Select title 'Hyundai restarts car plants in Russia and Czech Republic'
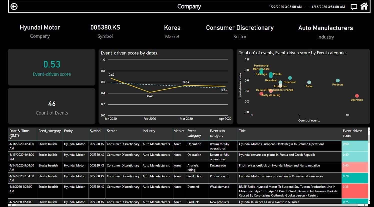Image resolution: width=374 pixels, height=207 pixels. coord(277,155)
